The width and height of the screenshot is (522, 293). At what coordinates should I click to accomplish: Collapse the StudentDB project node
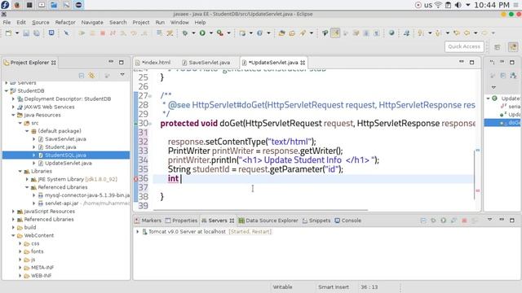tap(7, 90)
